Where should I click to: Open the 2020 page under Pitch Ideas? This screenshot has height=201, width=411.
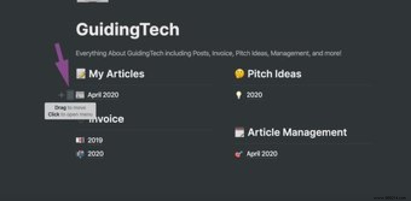(254, 95)
